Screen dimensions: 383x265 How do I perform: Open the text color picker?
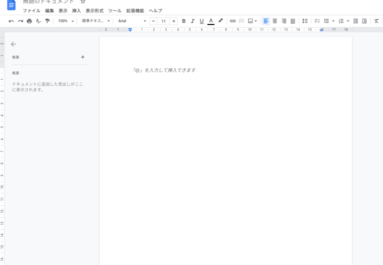[x=211, y=21]
